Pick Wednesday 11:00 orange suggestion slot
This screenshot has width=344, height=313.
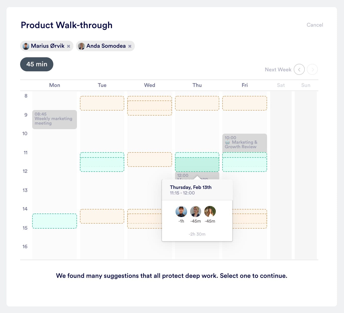(150, 160)
